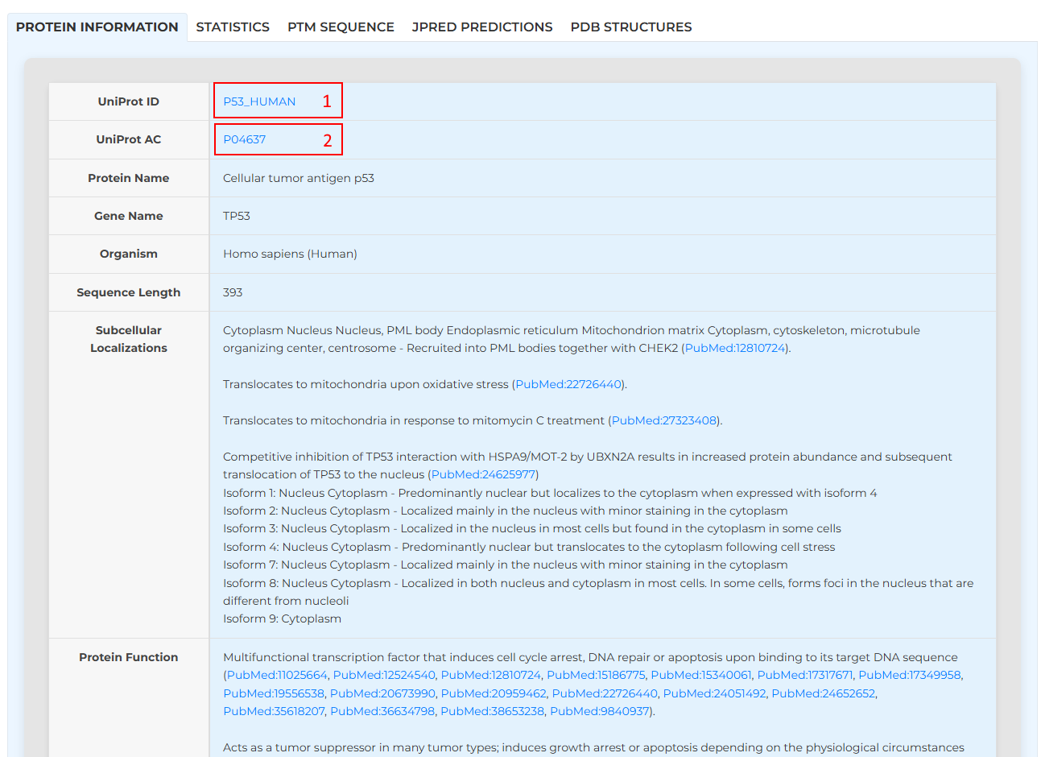Open the P53_HUMAN UniProt ID link
The width and height of the screenshot is (1041, 757).
point(259,101)
